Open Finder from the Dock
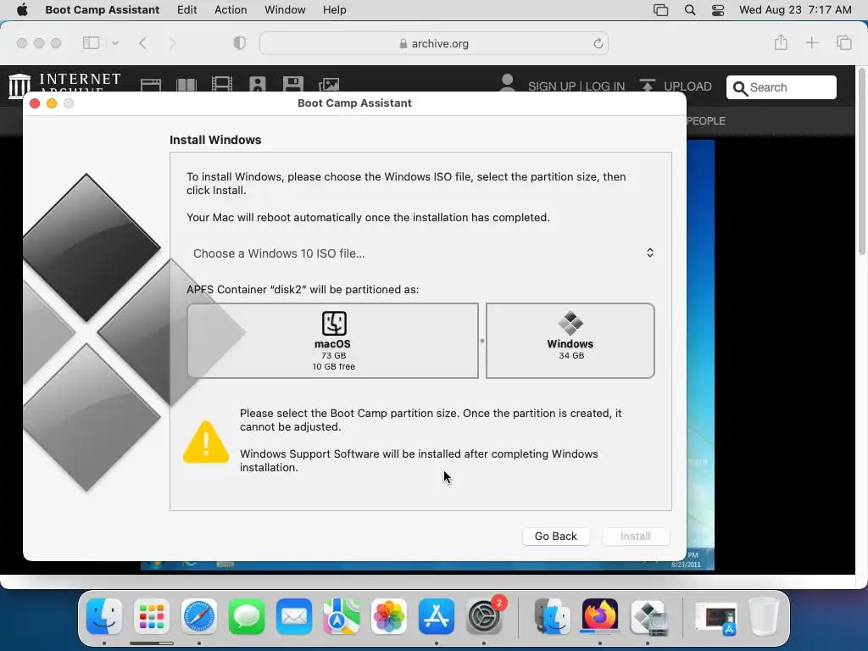The image size is (868, 651). click(x=104, y=616)
